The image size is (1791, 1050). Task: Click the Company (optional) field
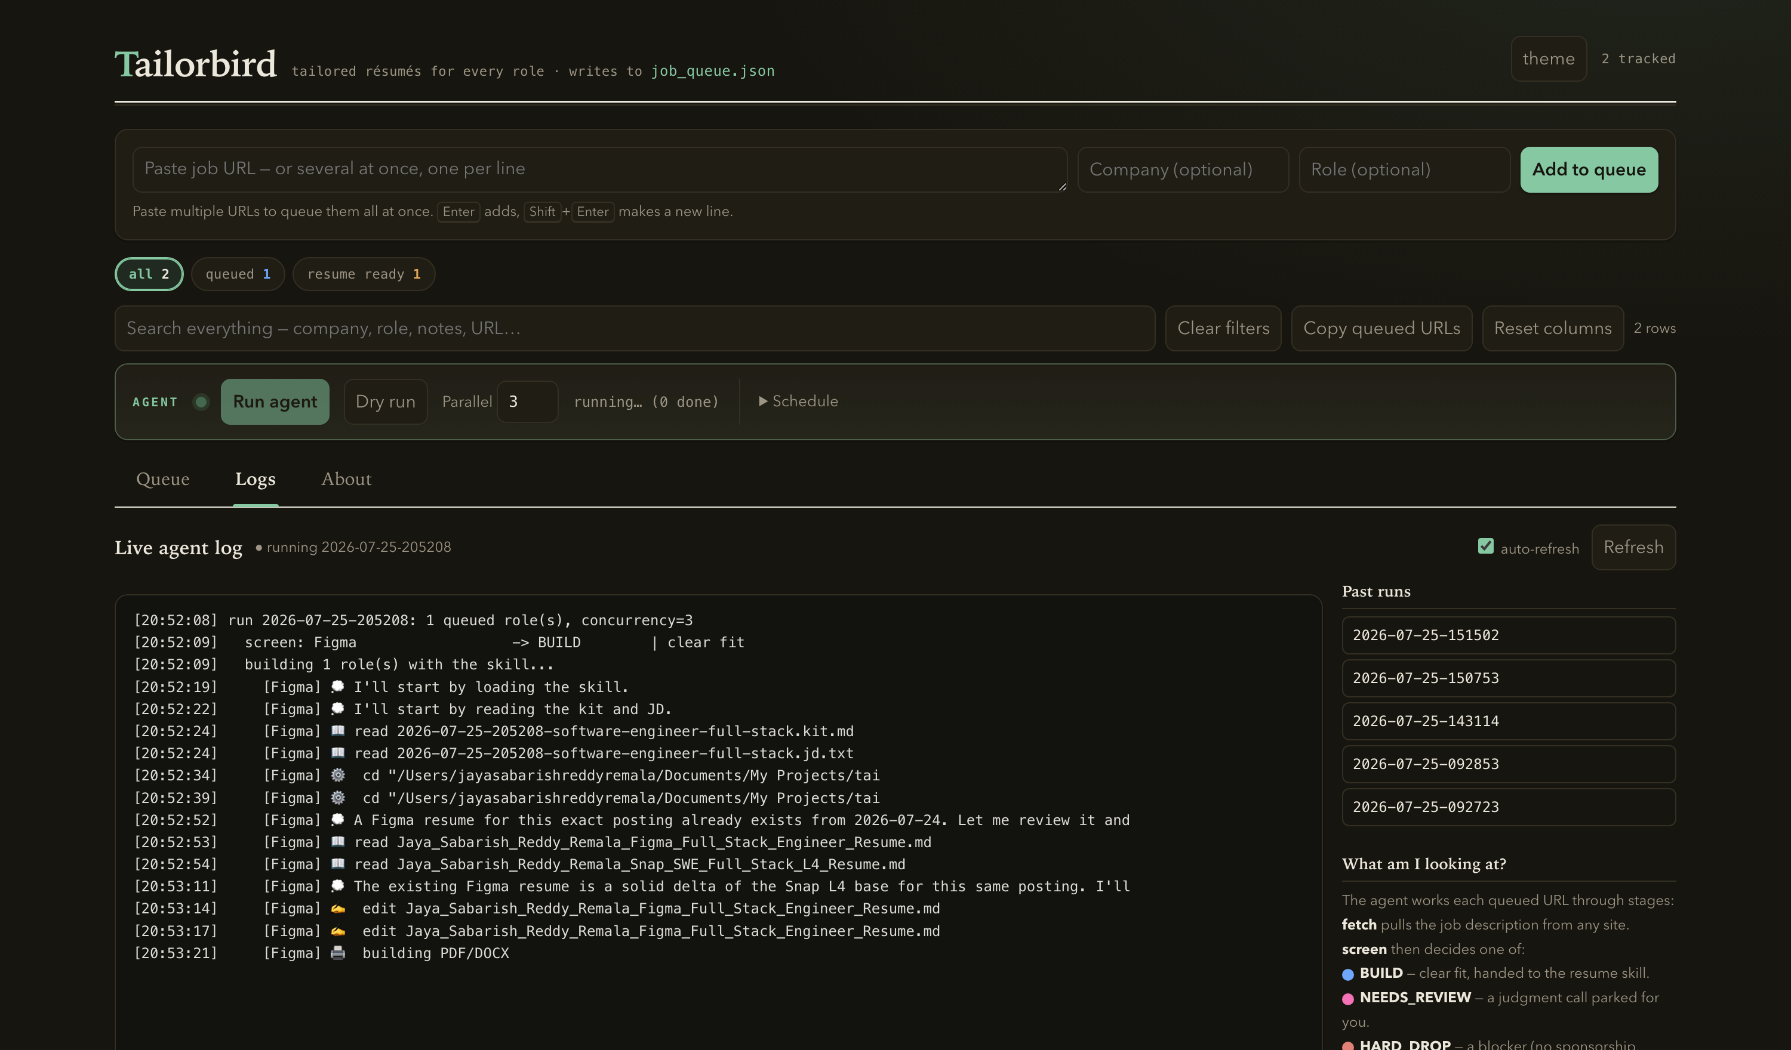(x=1183, y=170)
